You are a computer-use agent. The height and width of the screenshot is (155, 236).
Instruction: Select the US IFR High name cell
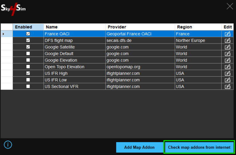click(75, 74)
